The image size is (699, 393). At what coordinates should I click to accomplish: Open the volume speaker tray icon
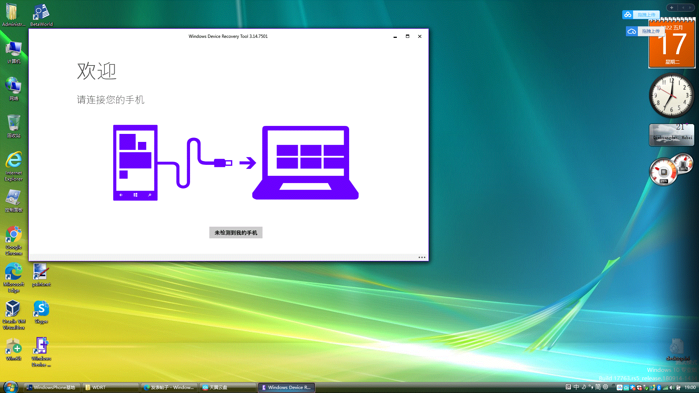(x=672, y=388)
